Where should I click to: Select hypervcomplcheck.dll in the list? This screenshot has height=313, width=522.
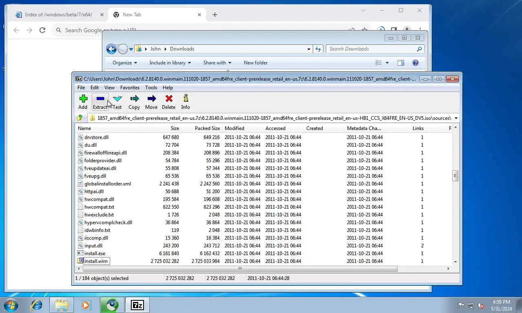coord(108,223)
